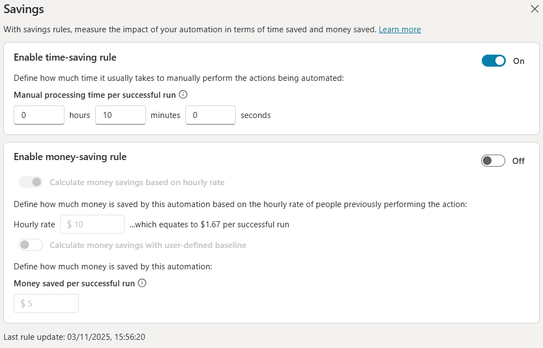The height and width of the screenshot is (348, 543).
Task: Click the info icon beside Money saved per successful run
Action: point(142,283)
